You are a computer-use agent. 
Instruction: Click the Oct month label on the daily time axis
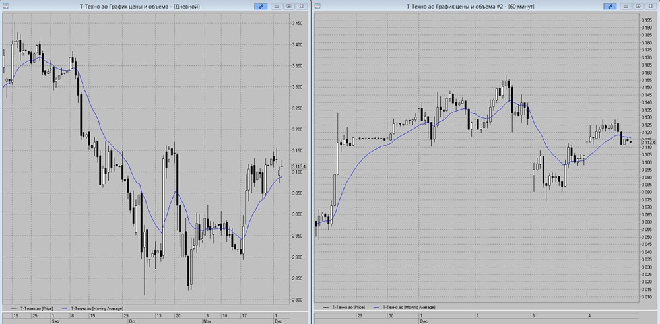[132, 321]
